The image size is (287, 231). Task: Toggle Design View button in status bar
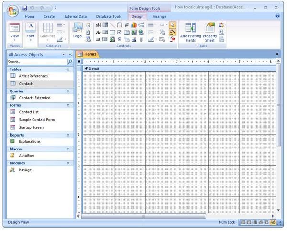click(x=273, y=223)
